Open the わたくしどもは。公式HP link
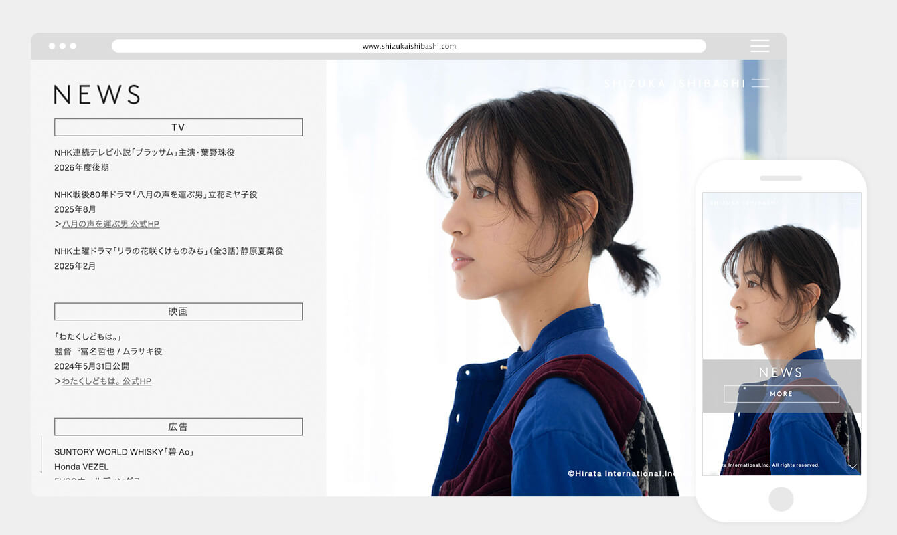Viewport: 897px width, 535px height. (106, 381)
